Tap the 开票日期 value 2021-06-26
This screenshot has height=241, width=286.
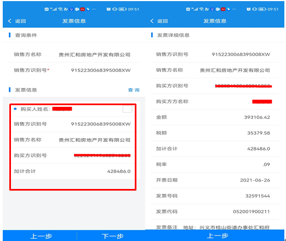click(255, 180)
